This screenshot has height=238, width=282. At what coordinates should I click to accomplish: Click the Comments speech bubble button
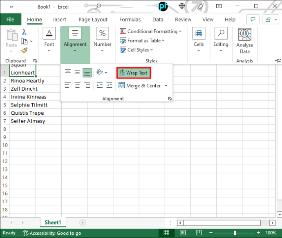point(253,19)
